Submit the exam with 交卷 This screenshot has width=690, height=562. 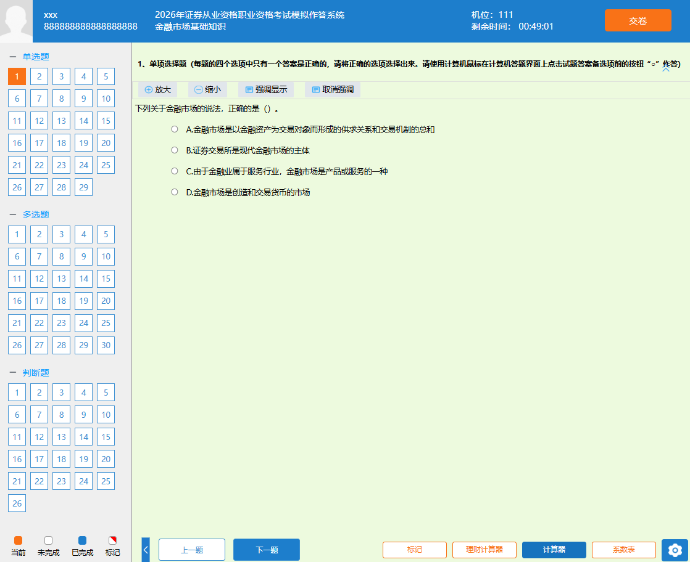638,21
